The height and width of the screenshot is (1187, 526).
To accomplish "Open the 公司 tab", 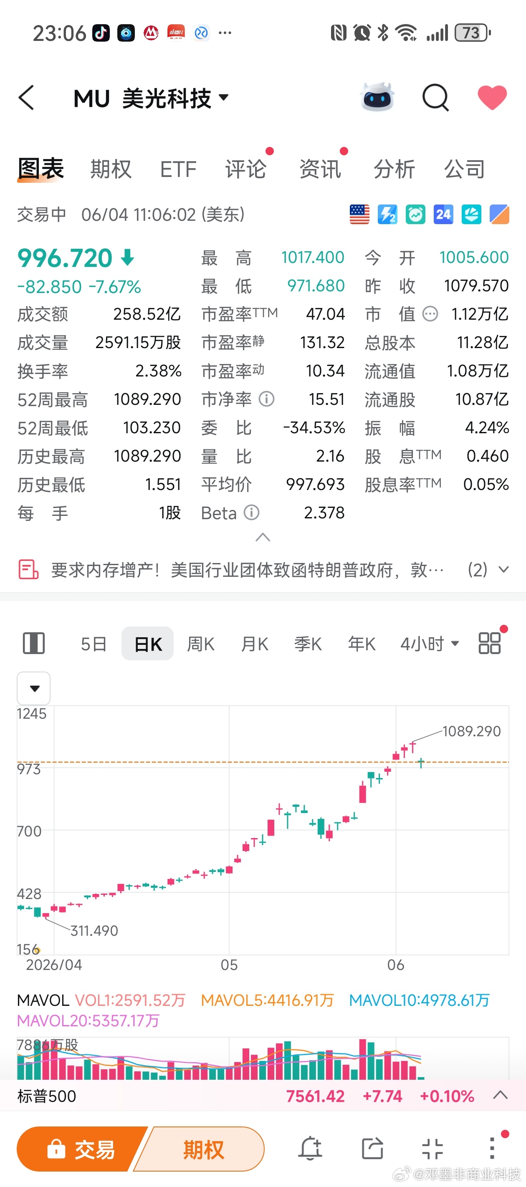I will click(465, 169).
